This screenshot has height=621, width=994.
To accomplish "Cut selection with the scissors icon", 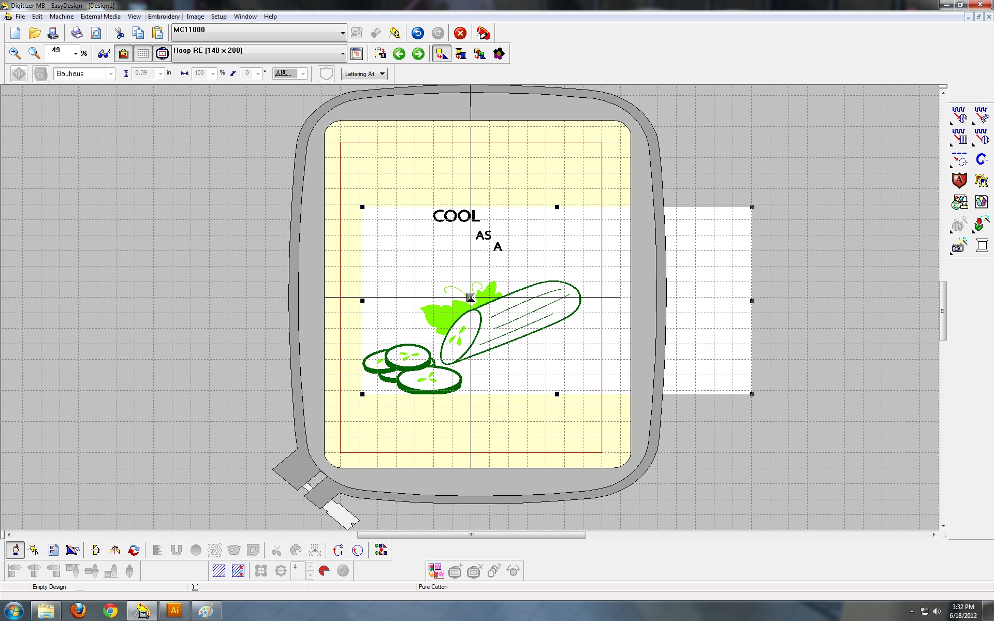I will 120,34.
